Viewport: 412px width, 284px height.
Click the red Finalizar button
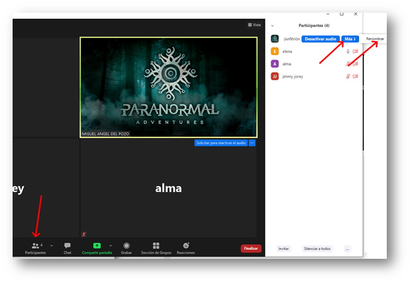coord(250,248)
